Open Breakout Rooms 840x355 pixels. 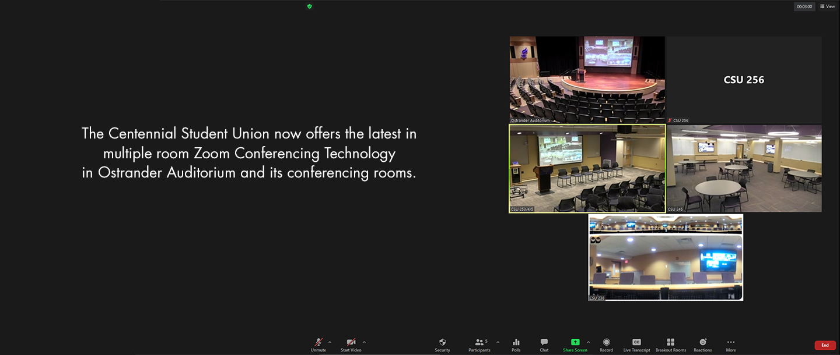tap(671, 345)
